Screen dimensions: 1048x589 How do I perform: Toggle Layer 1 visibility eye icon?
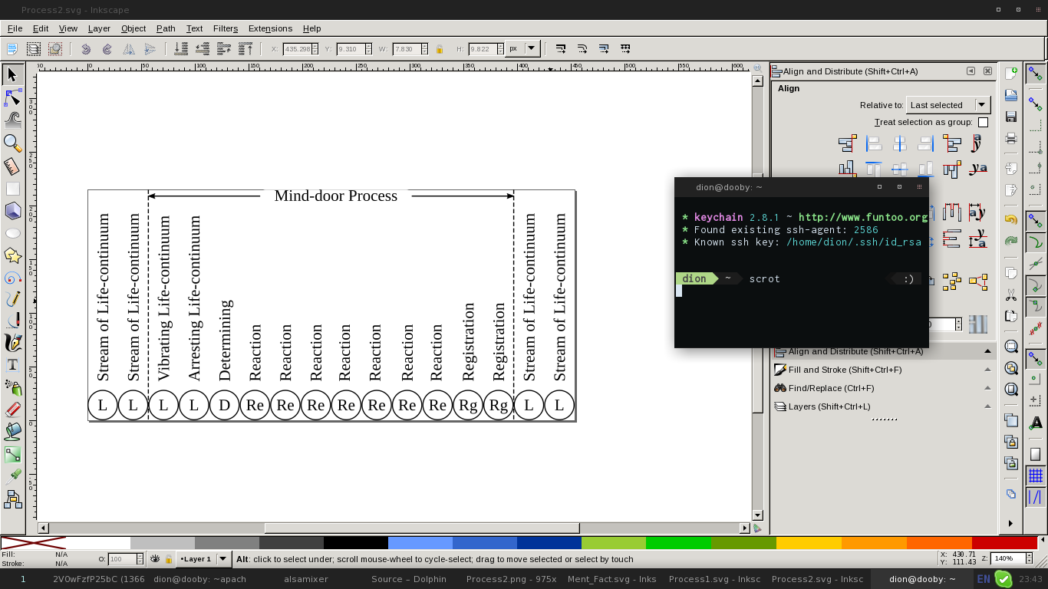click(x=155, y=559)
